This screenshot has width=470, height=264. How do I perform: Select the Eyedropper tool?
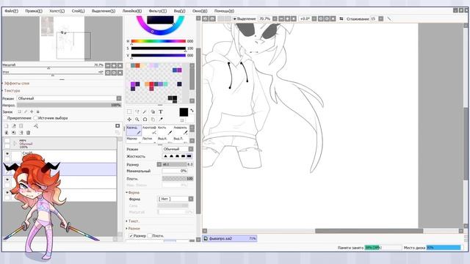click(161, 119)
